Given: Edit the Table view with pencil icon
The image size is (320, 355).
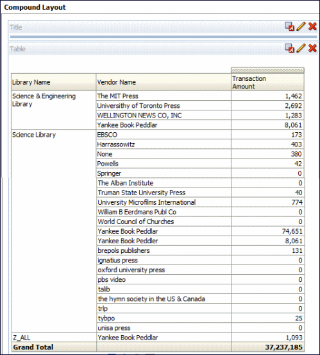Looking at the screenshot, I should pyautogui.click(x=301, y=48).
